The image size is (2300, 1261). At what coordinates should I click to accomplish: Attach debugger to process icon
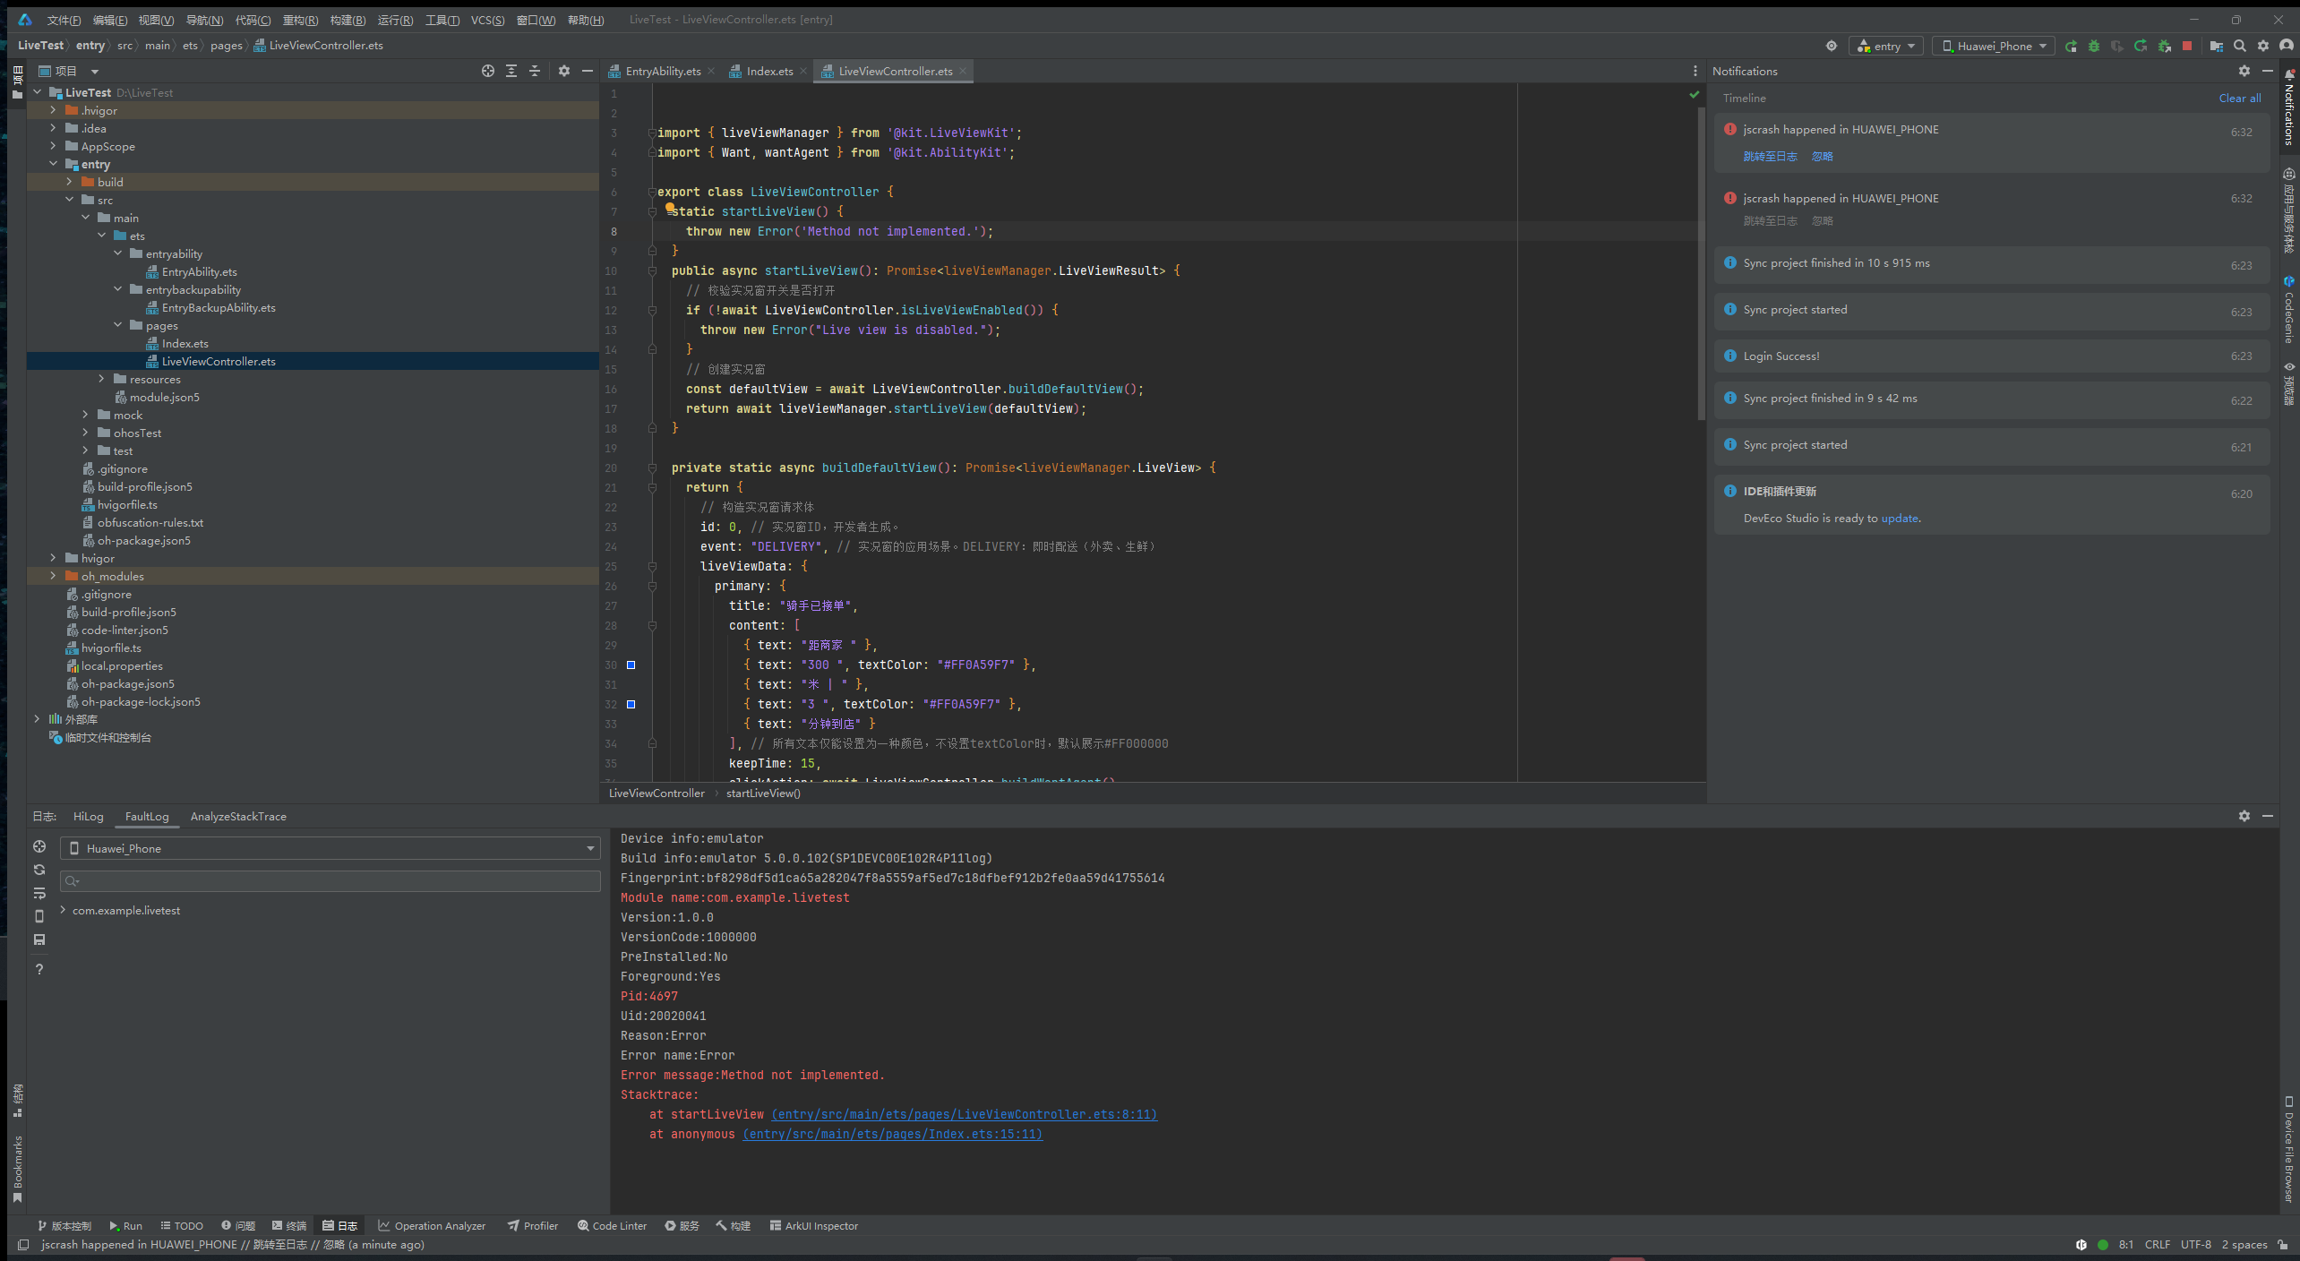coord(2165,46)
